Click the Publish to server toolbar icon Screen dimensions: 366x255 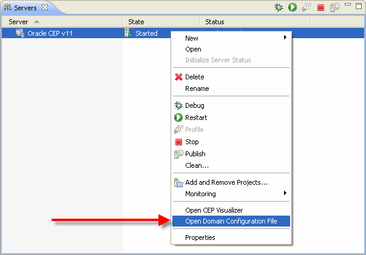pos(334,7)
